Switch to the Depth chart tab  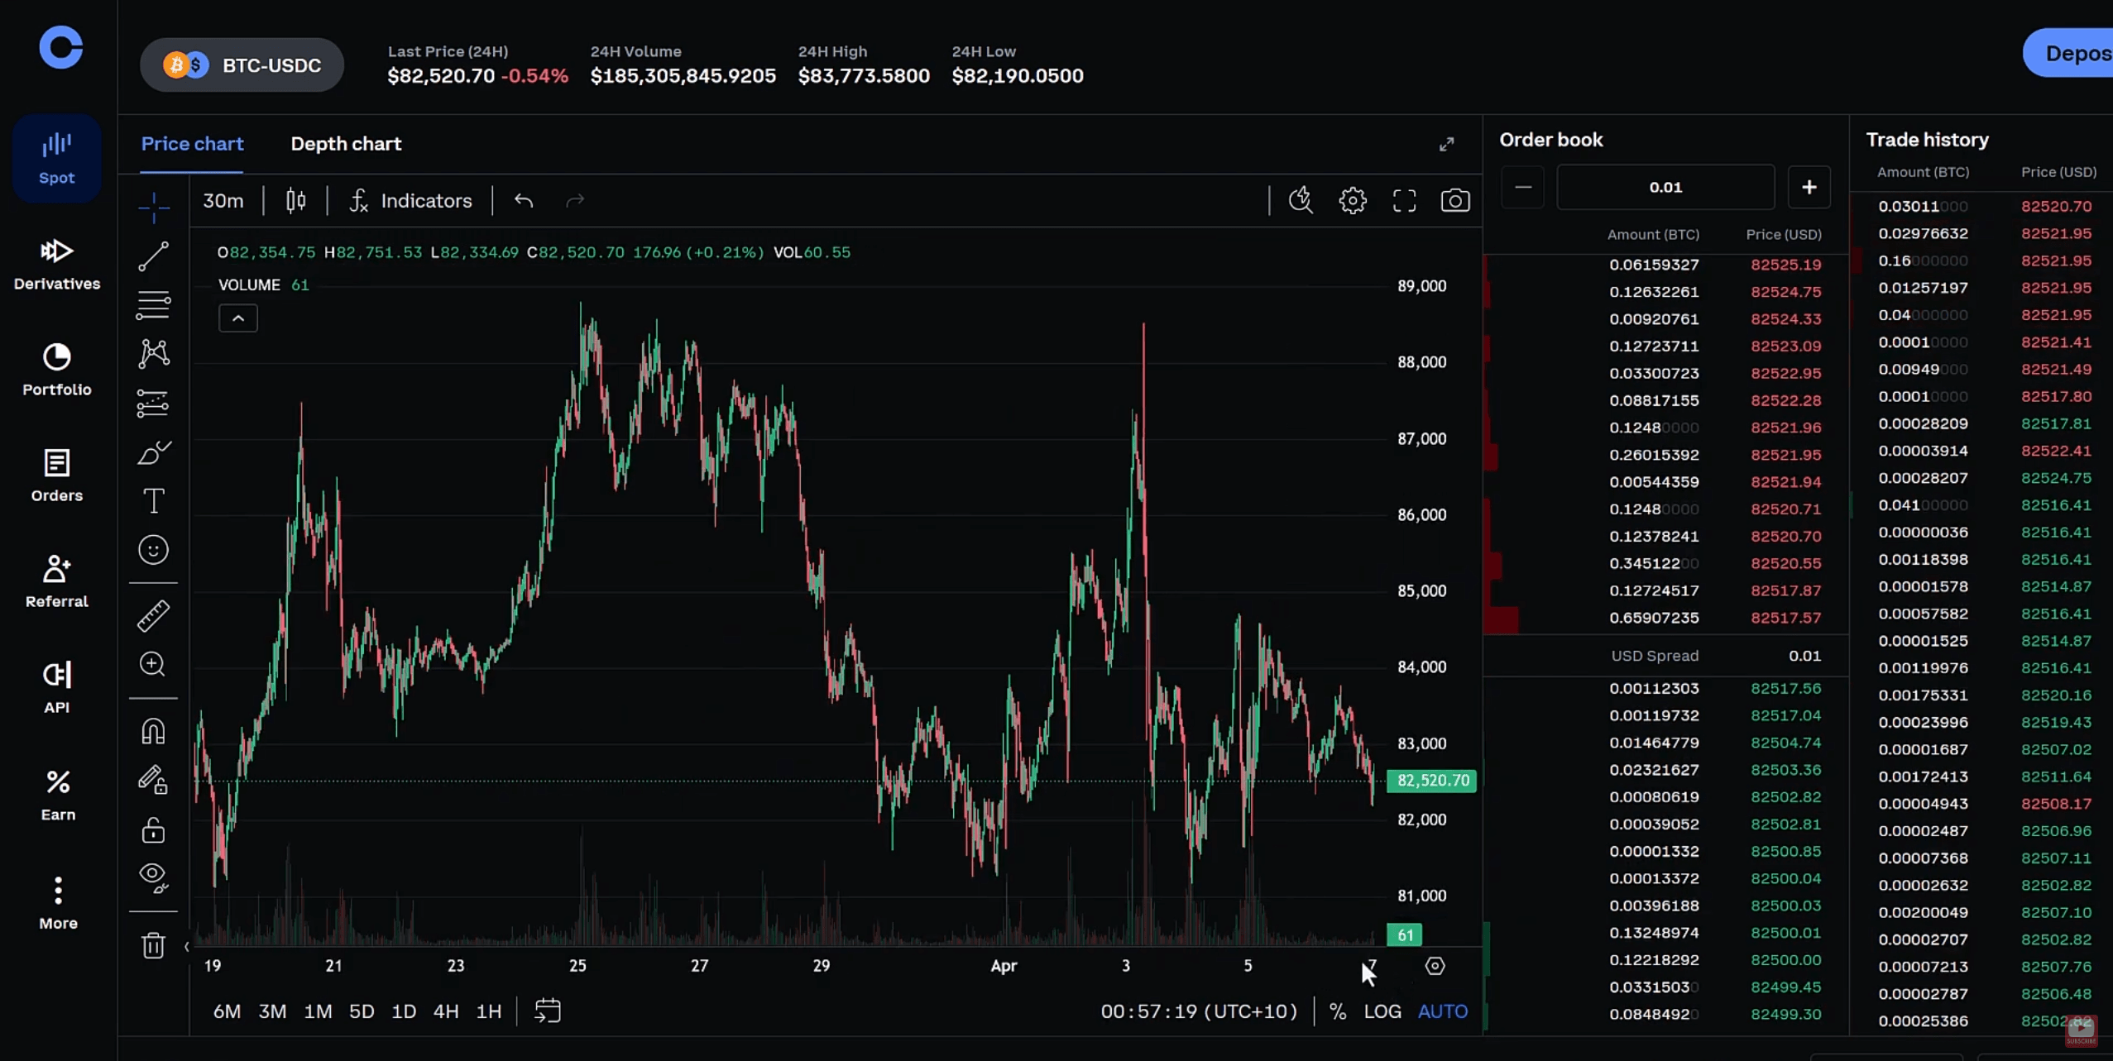[346, 144]
